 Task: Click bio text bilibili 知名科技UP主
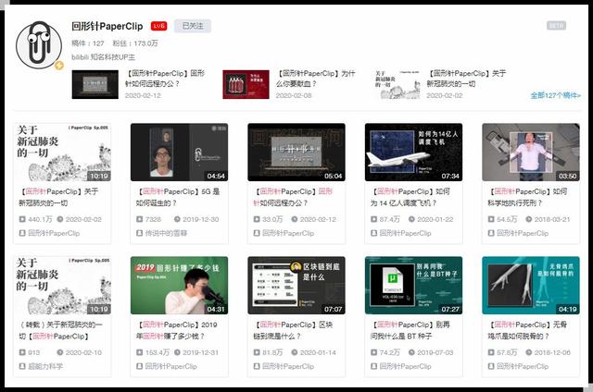coord(103,57)
